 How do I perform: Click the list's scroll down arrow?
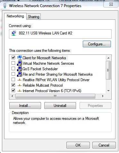108,91
